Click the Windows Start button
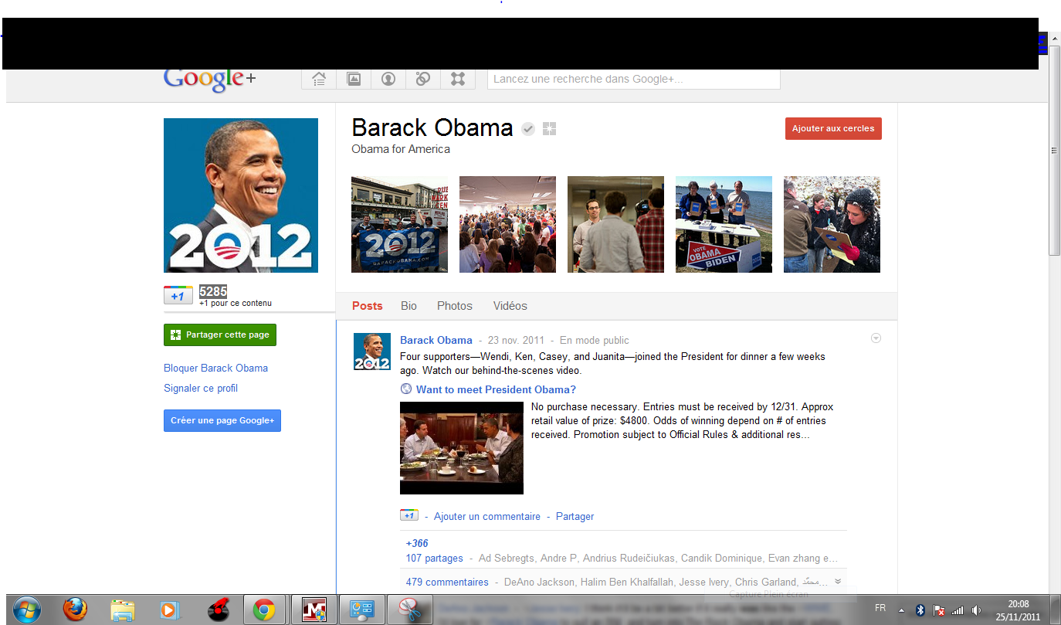 tap(27, 610)
